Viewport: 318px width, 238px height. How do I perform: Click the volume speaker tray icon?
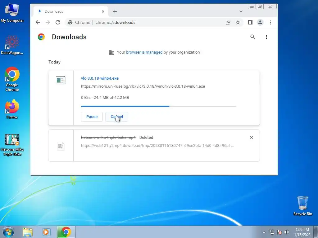(287, 232)
